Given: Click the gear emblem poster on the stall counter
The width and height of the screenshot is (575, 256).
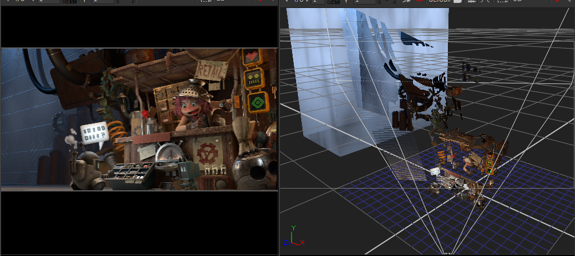Looking at the screenshot, I should pyautogui.click(x=207, y=152).
